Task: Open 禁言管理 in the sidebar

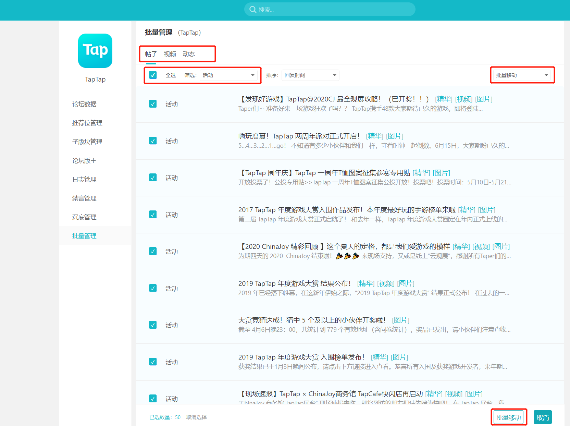Action: pyautogui.click(x=84, y=198)
